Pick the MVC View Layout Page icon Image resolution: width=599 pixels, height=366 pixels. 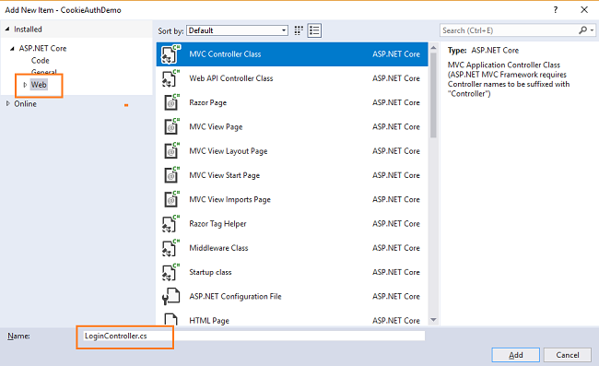pyautogui.click(x=170, y=151)
